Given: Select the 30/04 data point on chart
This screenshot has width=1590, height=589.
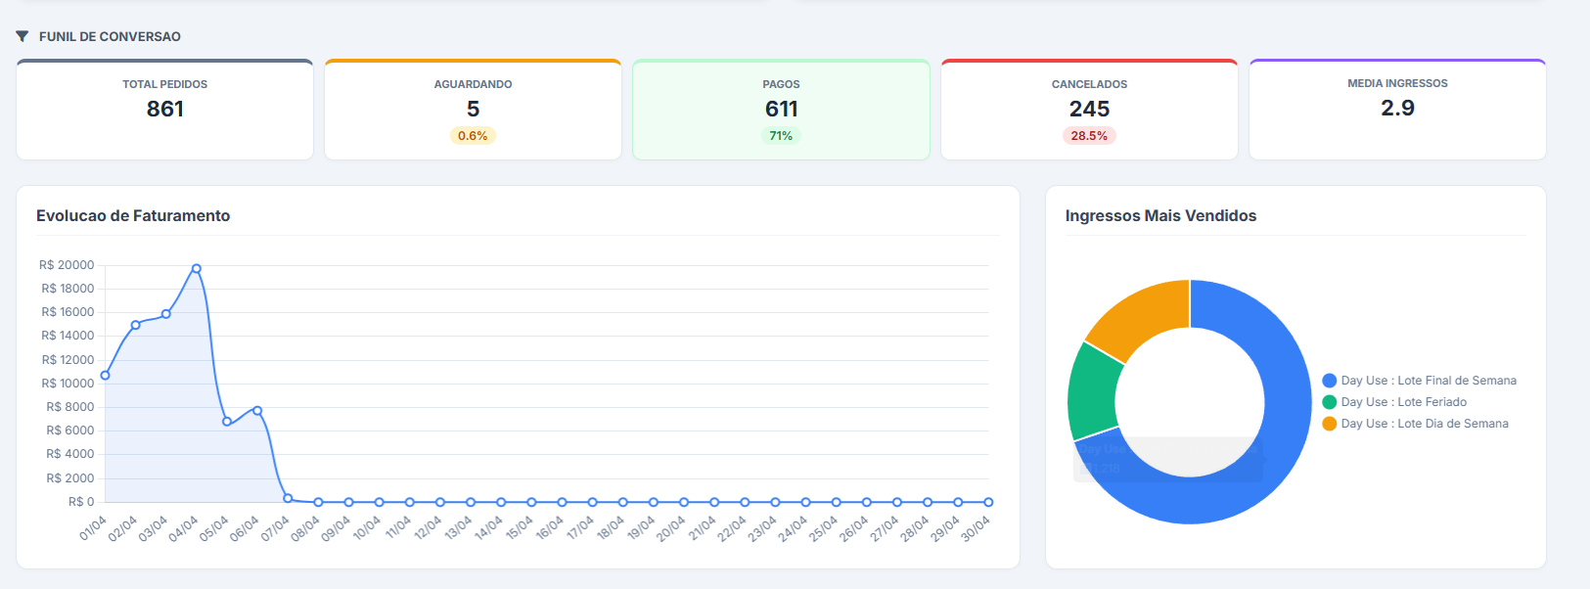Looking at the screenshot, I should tap(988, 502).
